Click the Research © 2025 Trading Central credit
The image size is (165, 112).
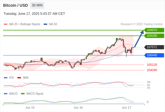pyautogui.click(x=142, y=24)
